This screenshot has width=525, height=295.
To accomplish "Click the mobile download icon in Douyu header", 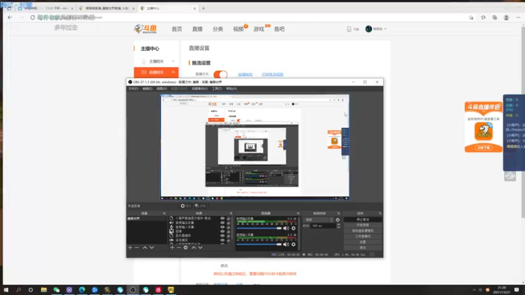I will pos(349,29).
